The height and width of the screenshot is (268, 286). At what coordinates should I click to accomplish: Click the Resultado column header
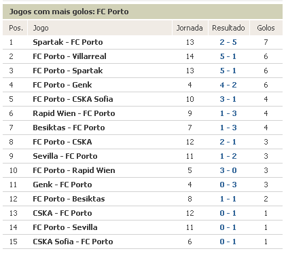point(228,28)
